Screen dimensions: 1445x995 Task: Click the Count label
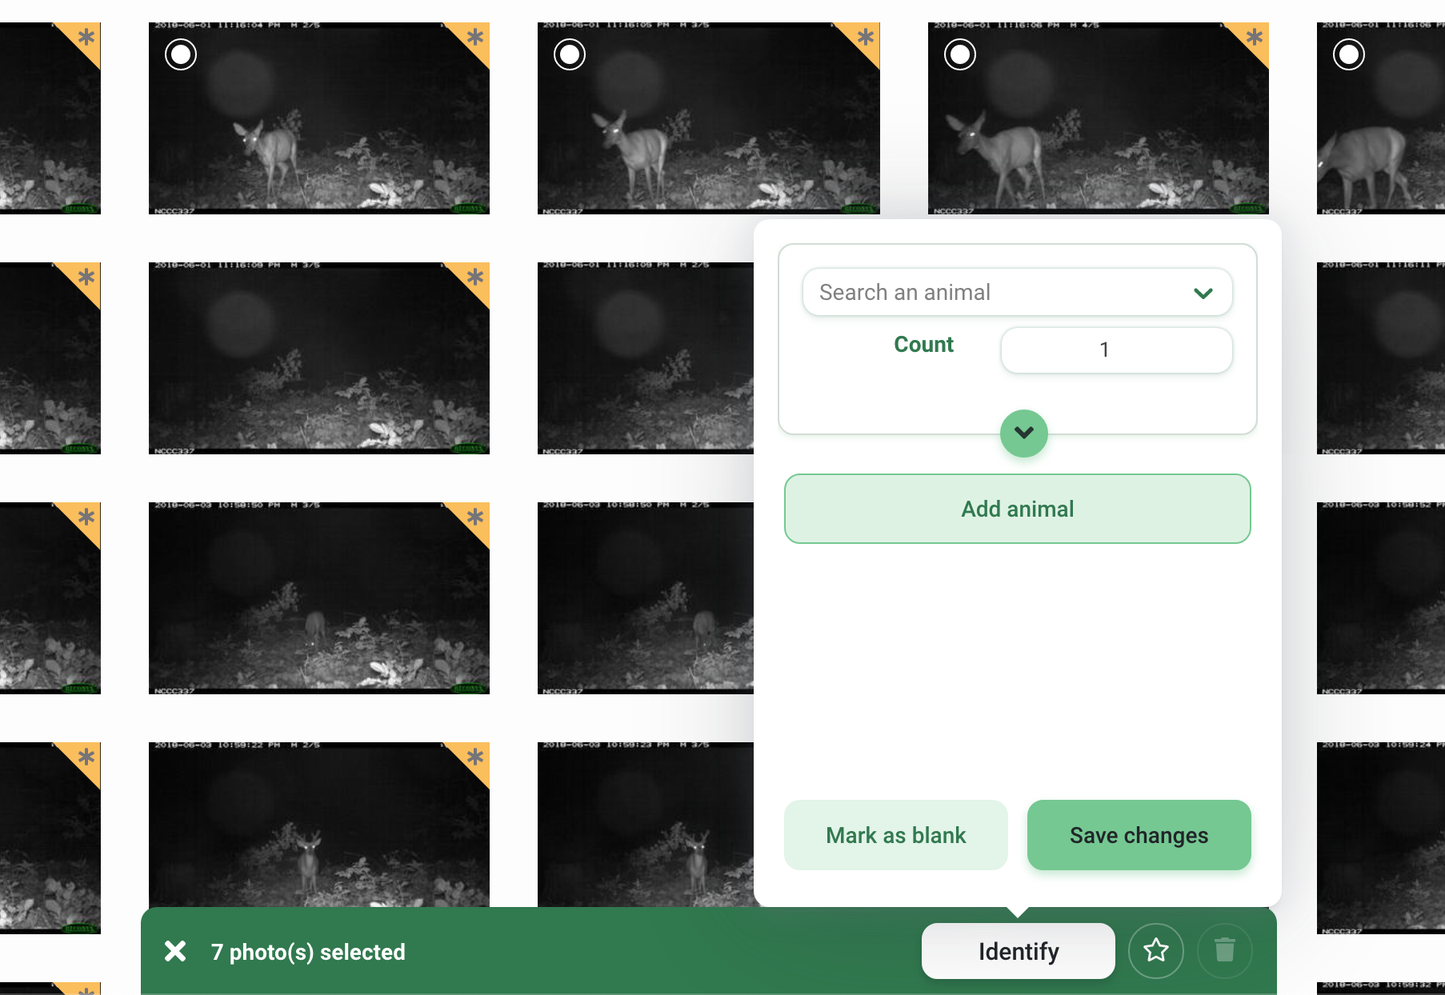pyautogui.click(x=923, y=345)
